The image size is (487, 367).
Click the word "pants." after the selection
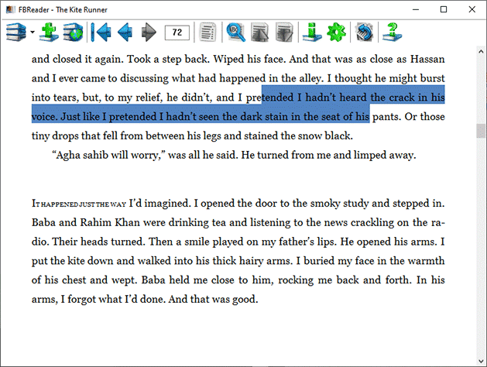pyautogui.click(x=386, y=117)
